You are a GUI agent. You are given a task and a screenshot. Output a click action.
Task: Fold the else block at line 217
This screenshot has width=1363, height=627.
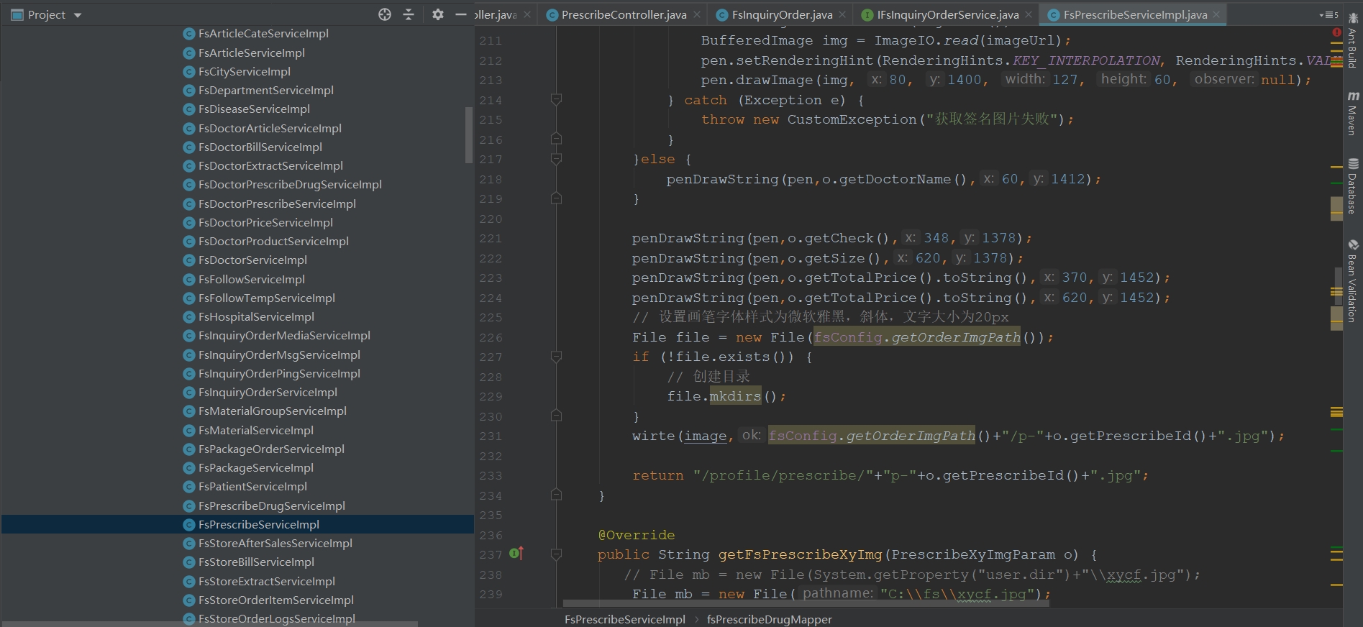(556, 158)
